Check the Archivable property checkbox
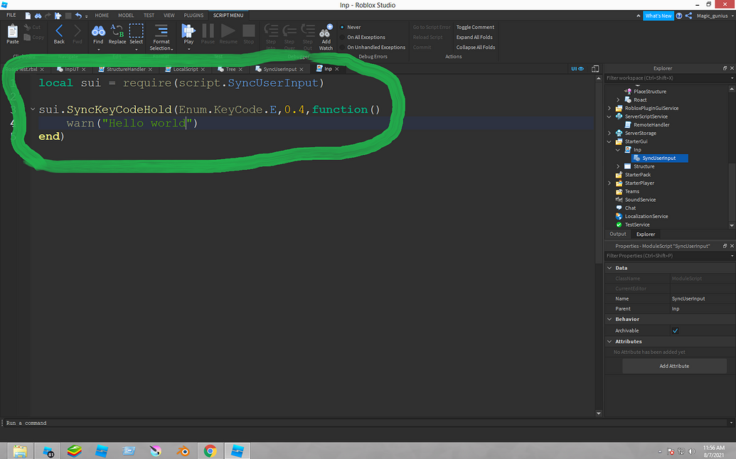This screenshot has width=736, height=459. pos(674,330)
